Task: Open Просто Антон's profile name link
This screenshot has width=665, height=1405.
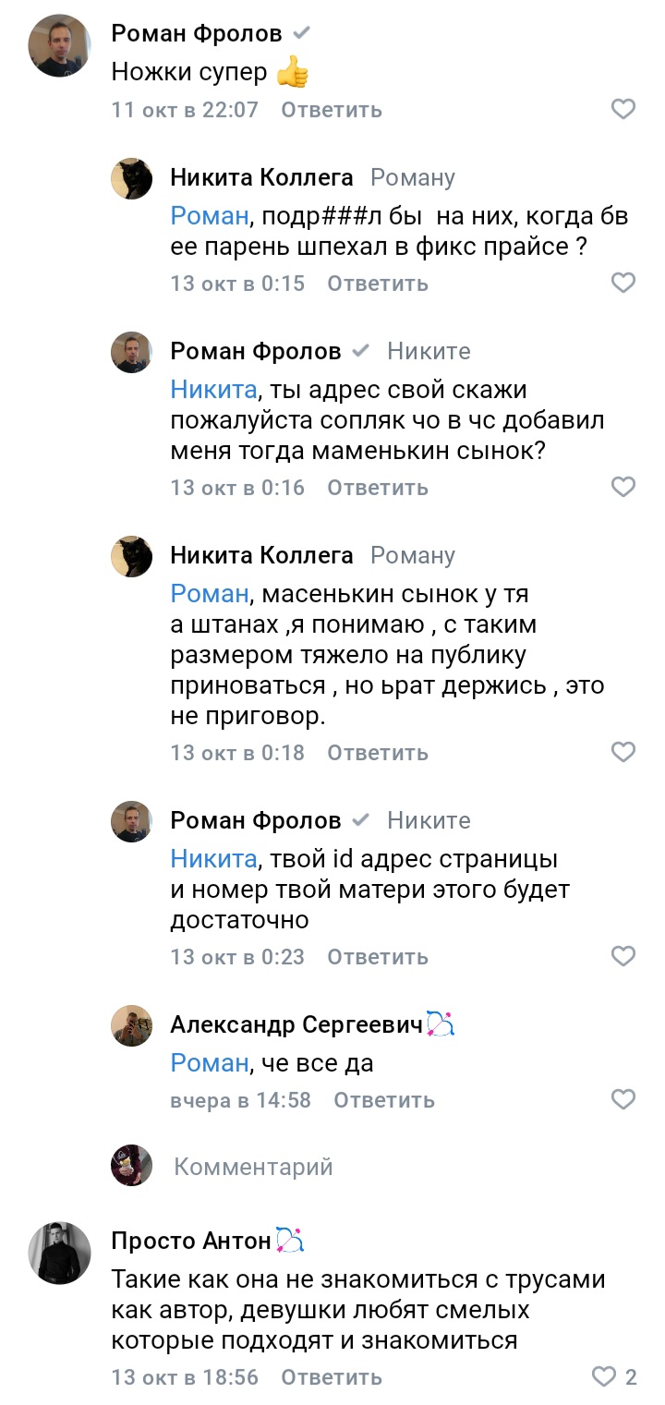Action: [191, 1241]
